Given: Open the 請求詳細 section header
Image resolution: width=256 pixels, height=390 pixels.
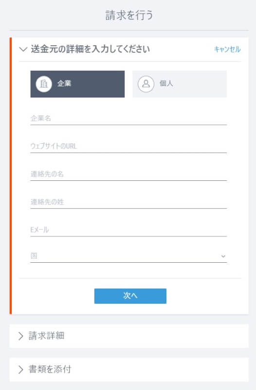Looking at the screenshot, I should coord(129,336).
